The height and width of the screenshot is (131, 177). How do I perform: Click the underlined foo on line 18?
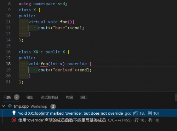(44, 64)
